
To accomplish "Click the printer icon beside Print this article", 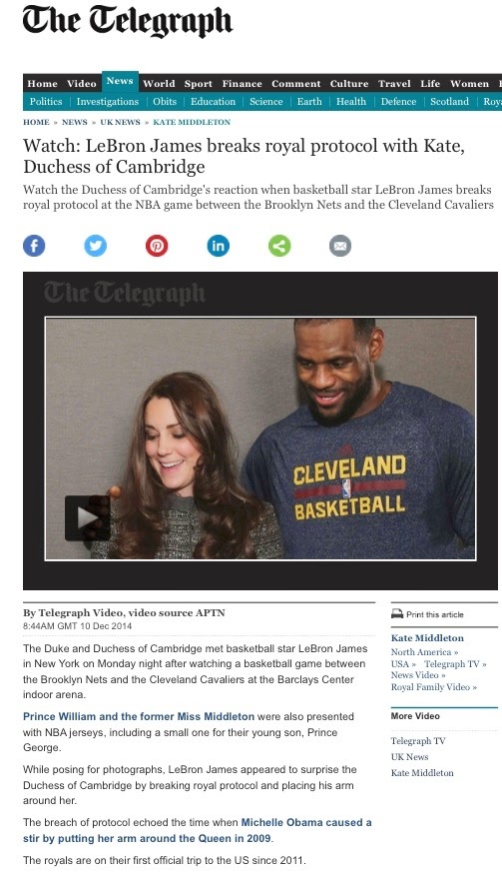I will pyautogui.click(x=397, y=614).
